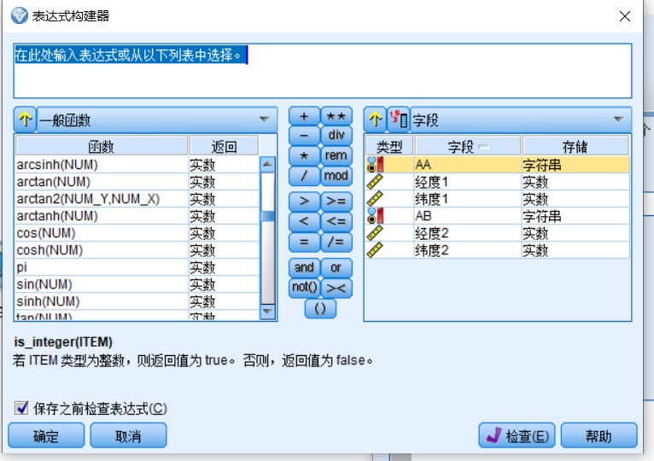The image size is (654, 461).
Task: Confirm with the 确定 button
Action: tap(46, 435)
